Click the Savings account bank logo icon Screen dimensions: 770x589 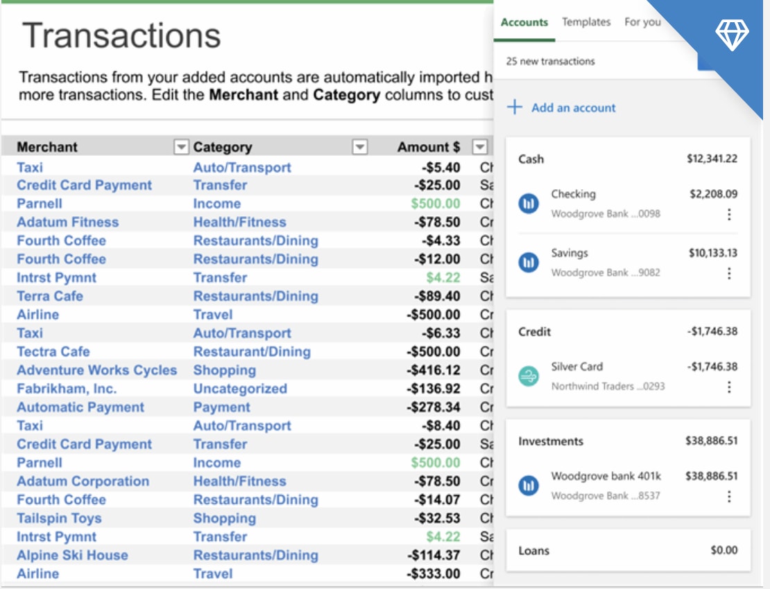pos(528,262)
